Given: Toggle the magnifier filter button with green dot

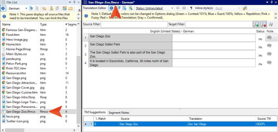Looking at the screenshot, I should pos(256,24).
